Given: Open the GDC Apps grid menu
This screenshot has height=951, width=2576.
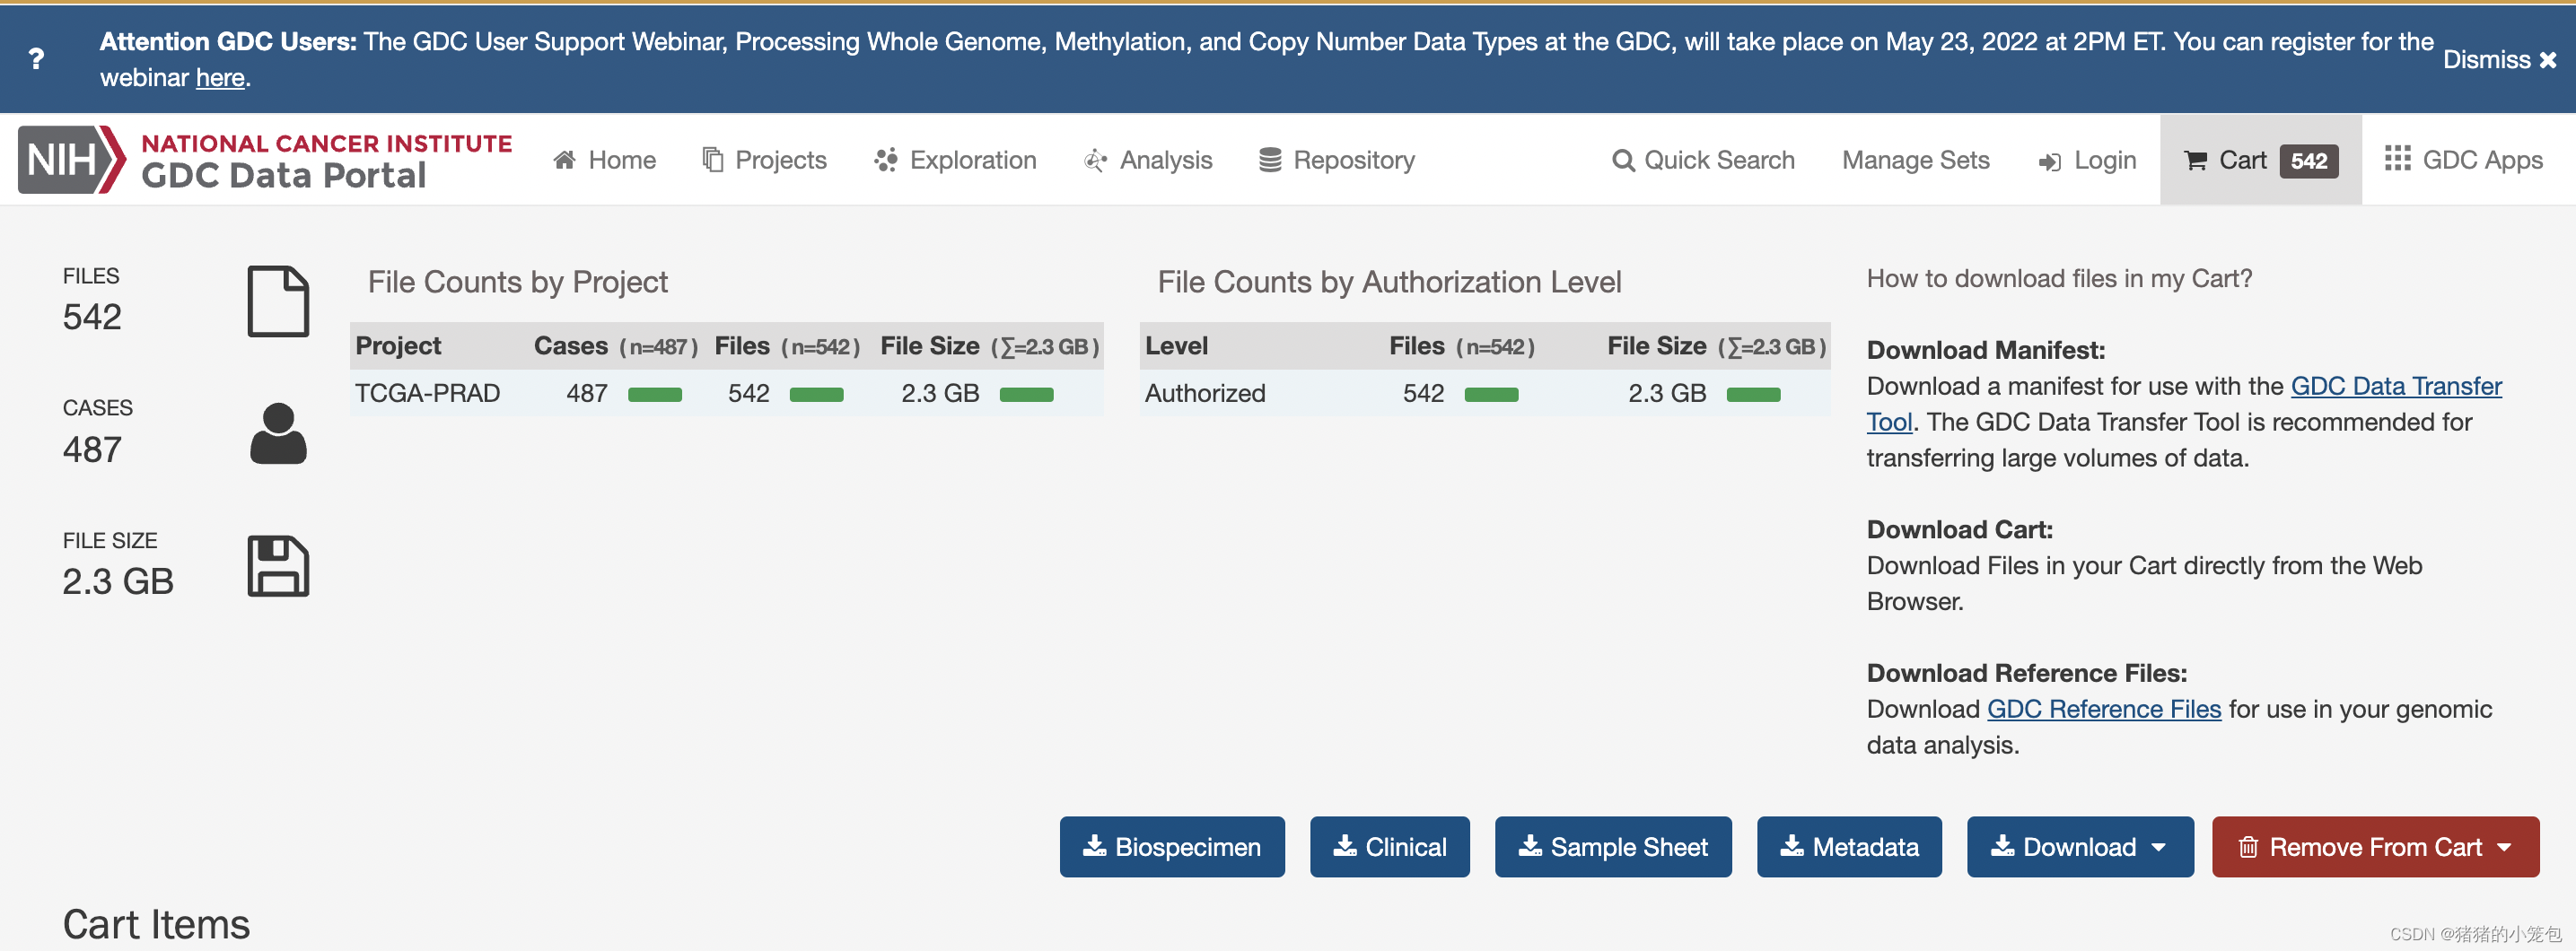Looking at the screenshot, I should [2463, 160].
